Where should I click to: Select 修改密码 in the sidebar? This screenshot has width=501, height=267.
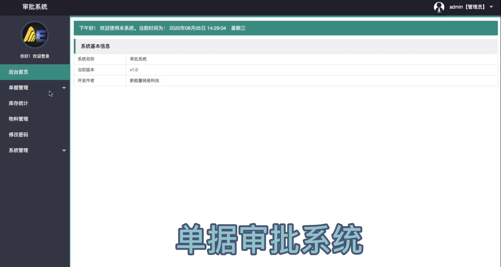[35, 135]
